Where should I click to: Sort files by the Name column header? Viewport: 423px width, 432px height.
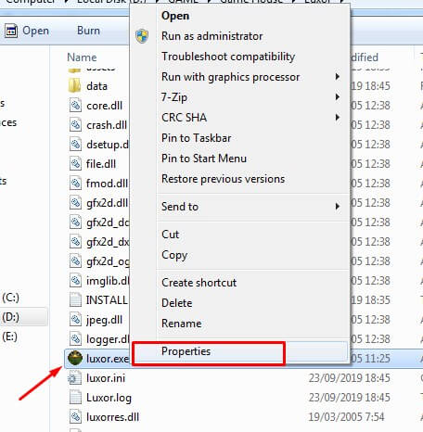pyautogui.click(x=82, y=57)
